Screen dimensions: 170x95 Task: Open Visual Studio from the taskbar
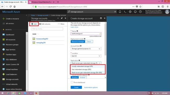(31, 93)
